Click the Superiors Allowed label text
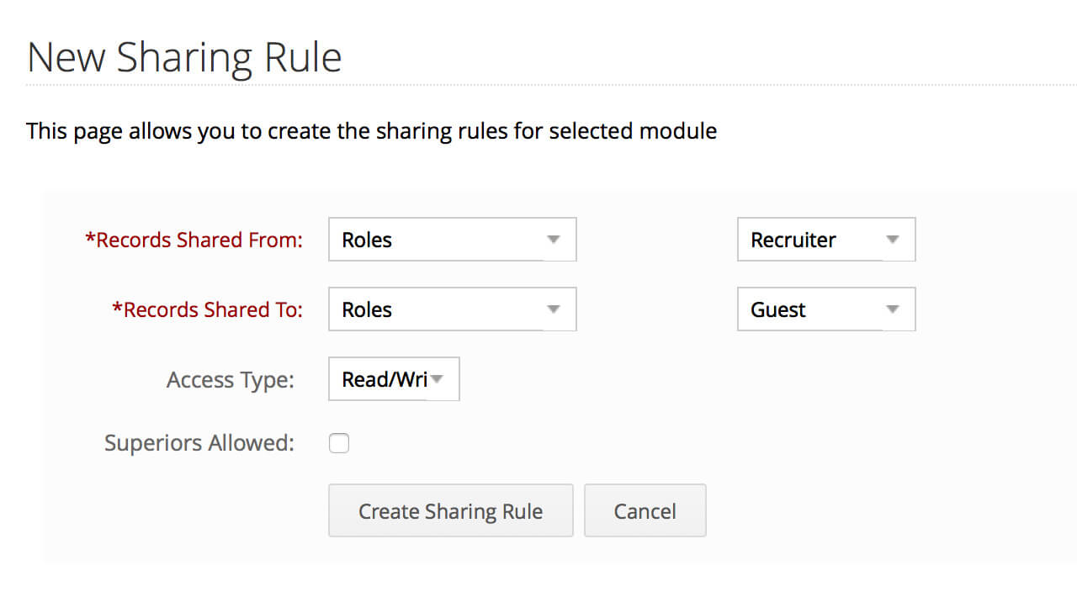 pos(199,443)
